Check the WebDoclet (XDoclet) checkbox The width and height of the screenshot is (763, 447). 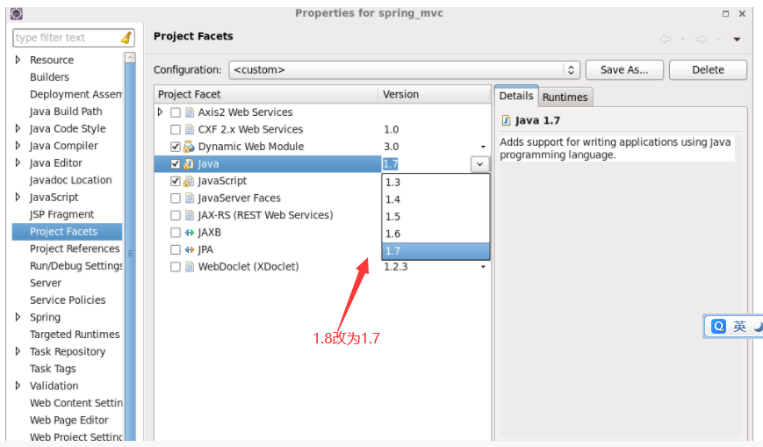[176, 267]
